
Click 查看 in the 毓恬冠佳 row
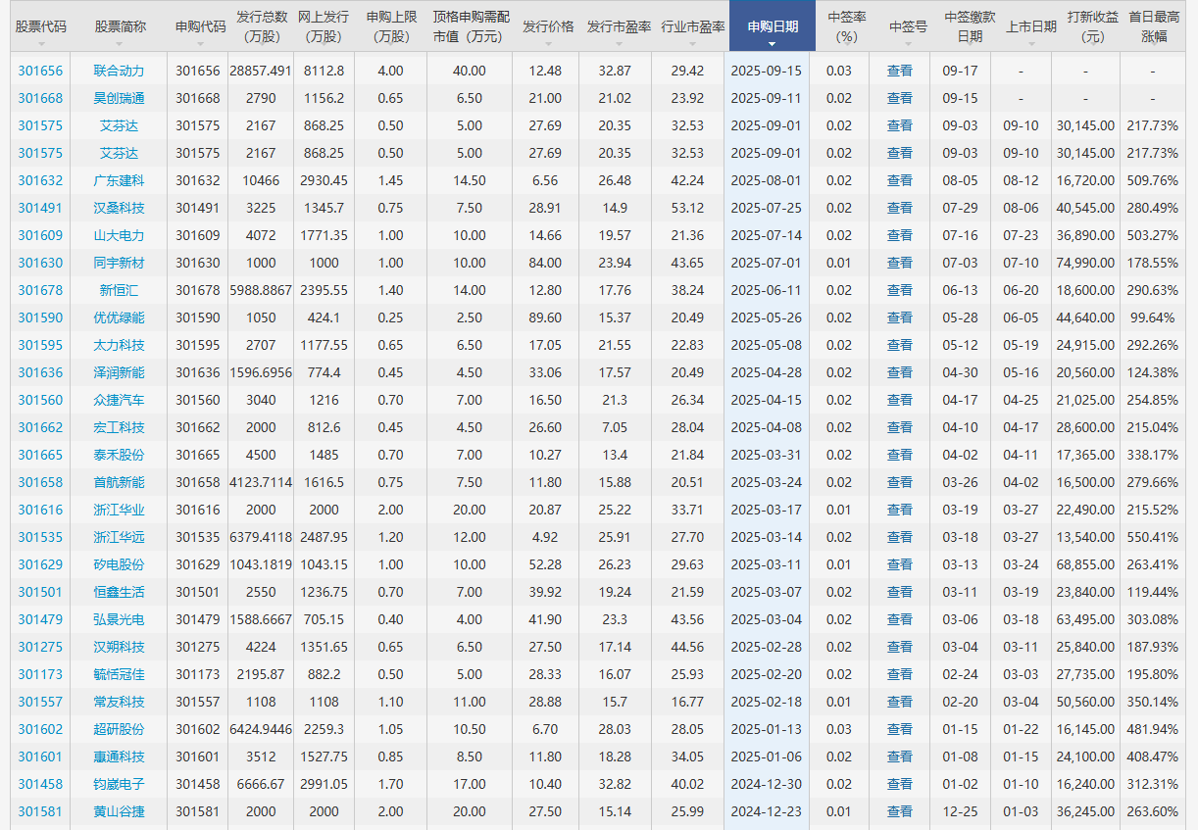[900, 674]
